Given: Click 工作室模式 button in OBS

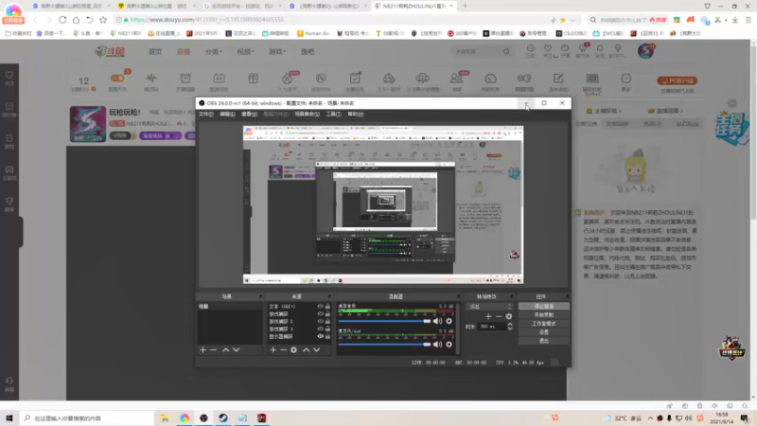Looking at the screenshot, I should [543, 324].
